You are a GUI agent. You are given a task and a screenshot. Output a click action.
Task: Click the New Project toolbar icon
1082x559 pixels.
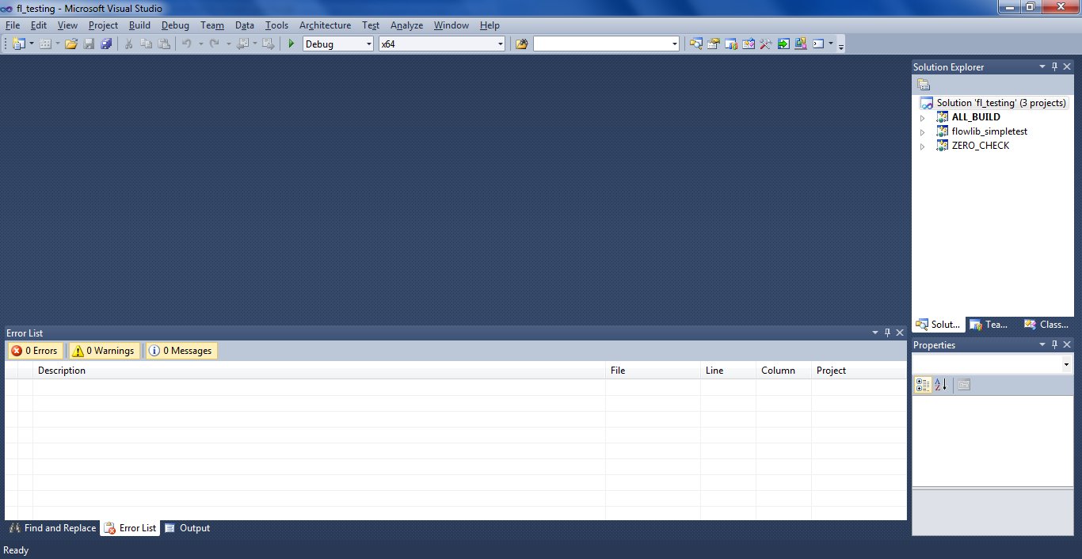pos(18,44)
